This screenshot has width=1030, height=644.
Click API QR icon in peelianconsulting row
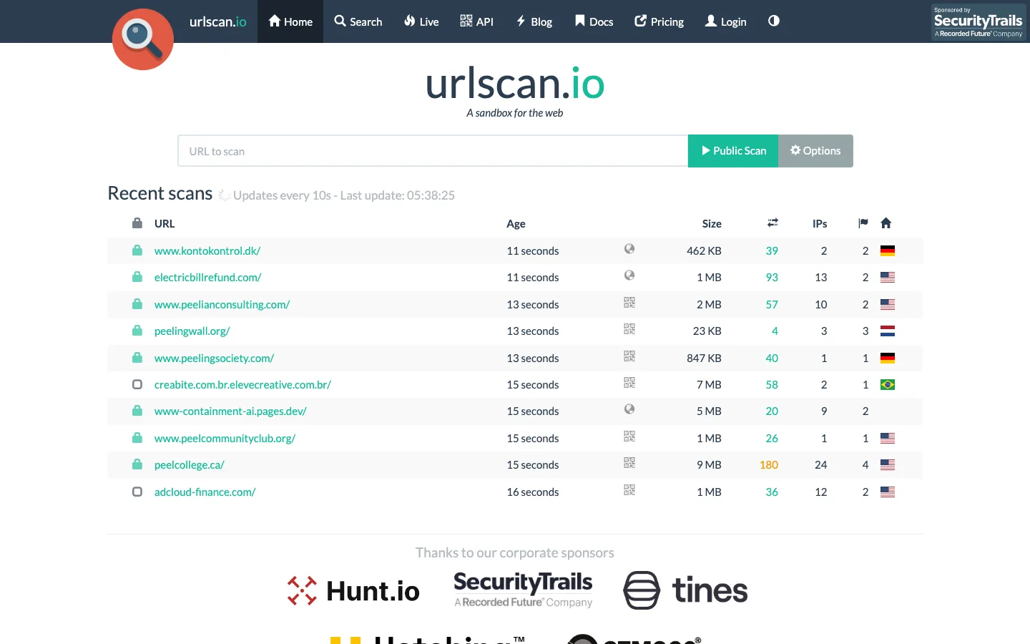tap(629, 303)
